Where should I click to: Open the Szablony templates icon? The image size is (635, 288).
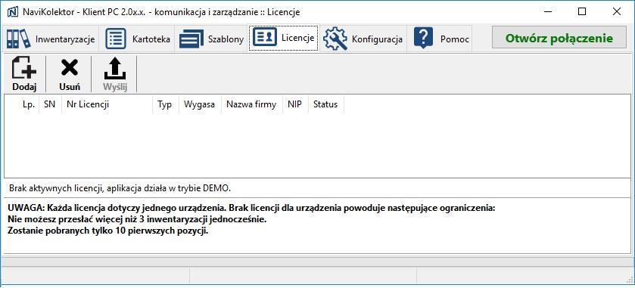pyautogui.click(x=191, y=39)
